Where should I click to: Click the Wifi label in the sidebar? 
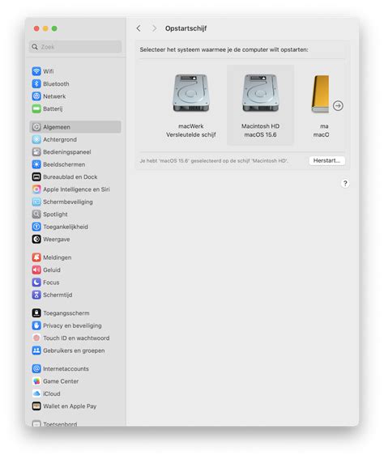tap(49, 71)
